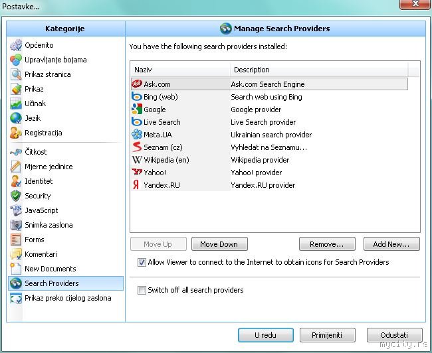Click Add New... to add provider

click(x=391, y=244)
